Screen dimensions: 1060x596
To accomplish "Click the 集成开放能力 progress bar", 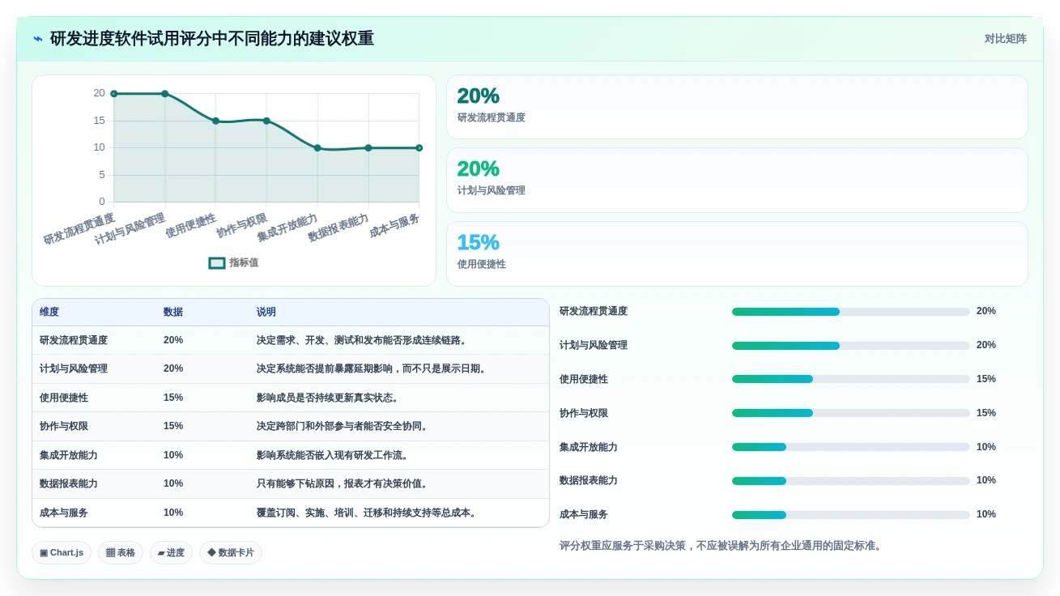I will coord(850,447).
